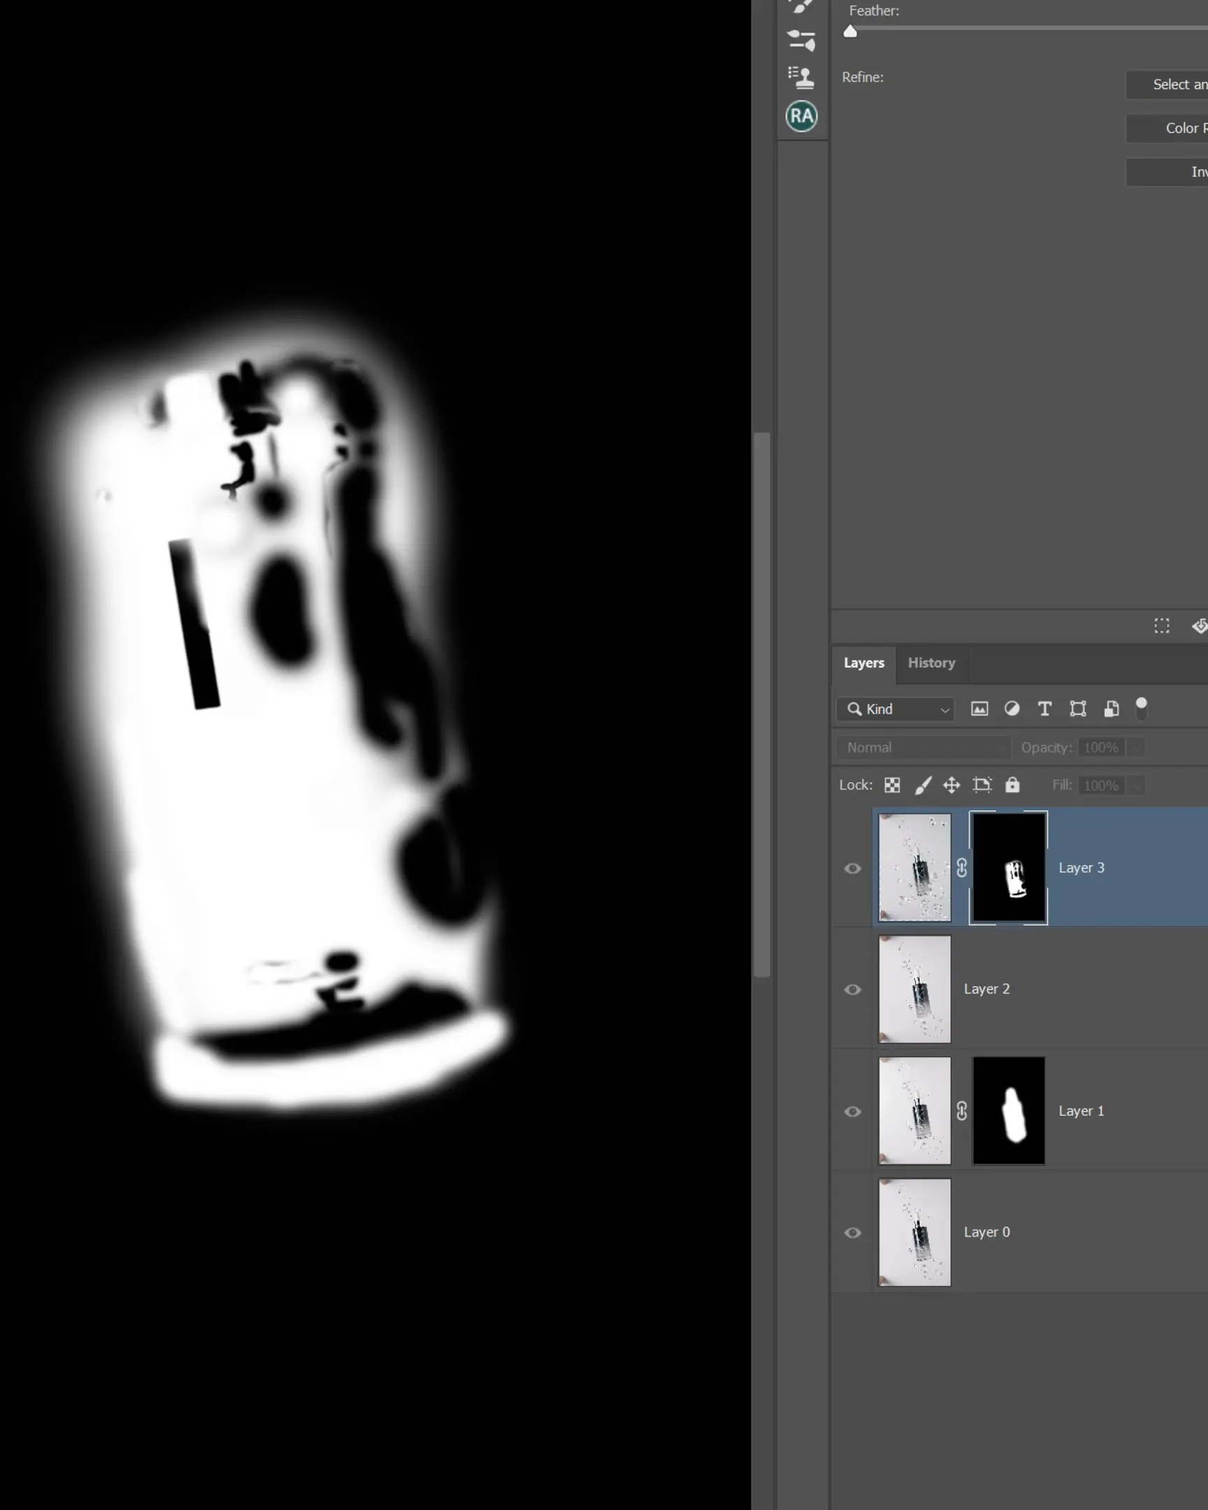Image resolution: width=1208 pixels, height=1510 pixels.
Task: Filter layers to show only type layers
Action: pyautogui.click(x=1044, y=709)
